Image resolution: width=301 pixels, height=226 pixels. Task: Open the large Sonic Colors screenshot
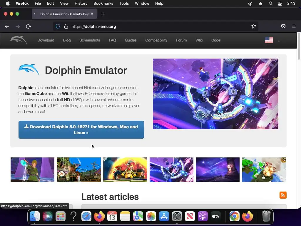[215, 94]
